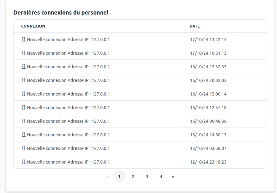The height and width of the screenshot is (193, 277).
Task: Select the door icon next to the 16/10/24 15:00:14 login
Action: 24,94
